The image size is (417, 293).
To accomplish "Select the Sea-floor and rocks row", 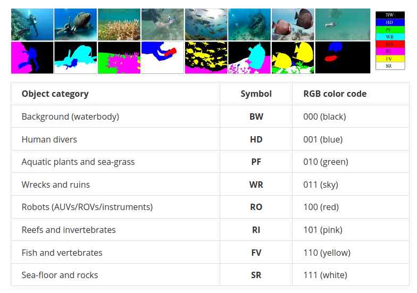I will point(210,275).
